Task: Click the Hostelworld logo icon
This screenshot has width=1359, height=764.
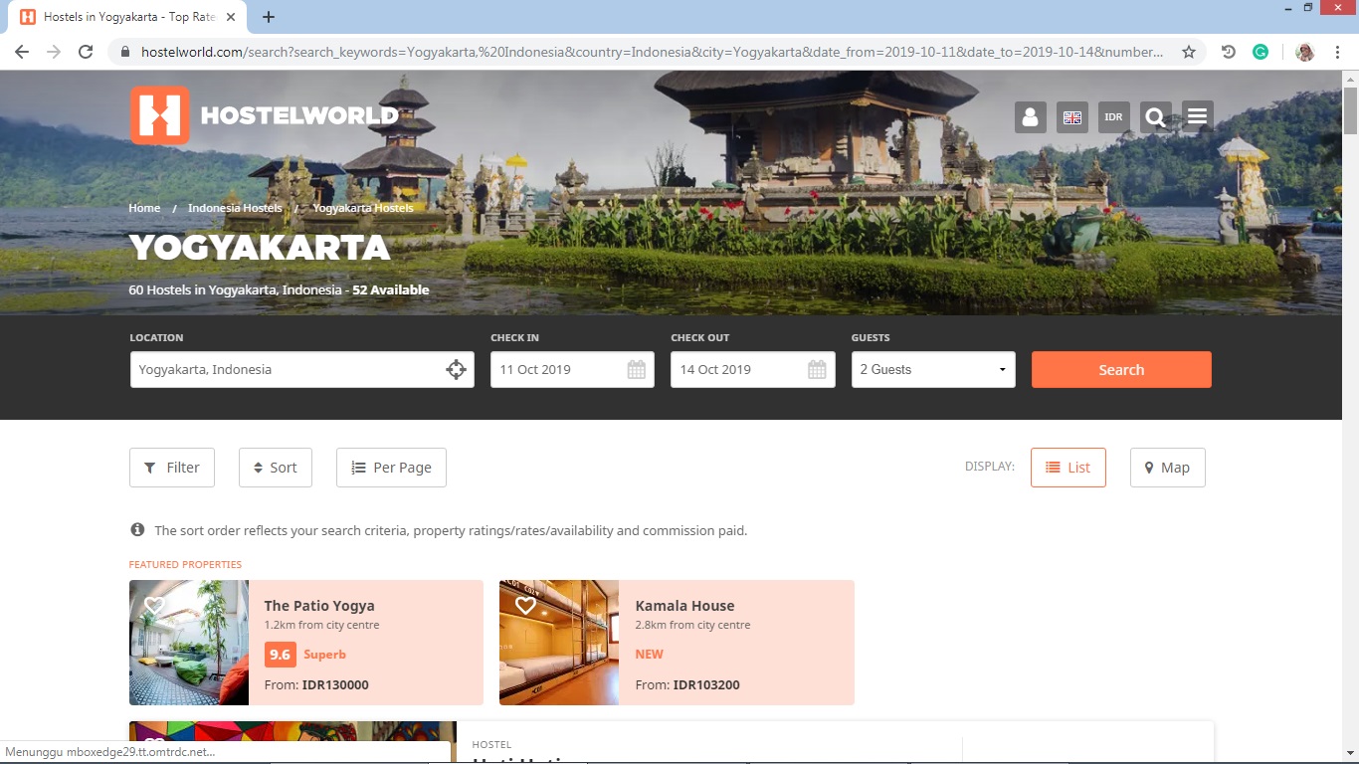Action: point(159,115)
